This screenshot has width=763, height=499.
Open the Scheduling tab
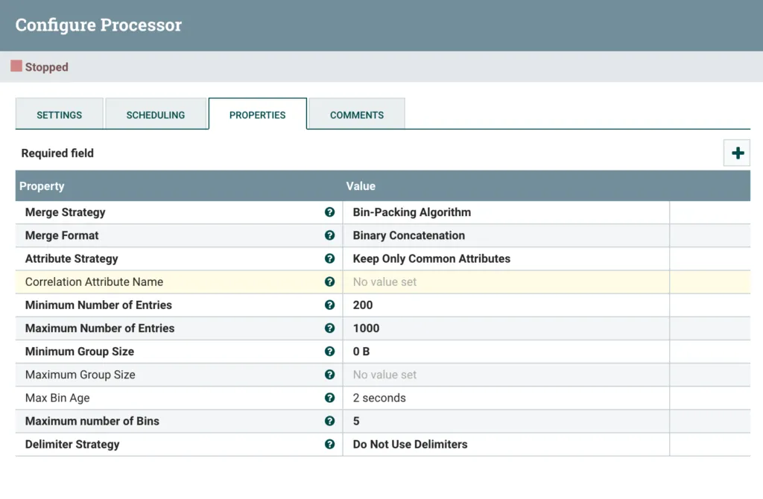156,115
